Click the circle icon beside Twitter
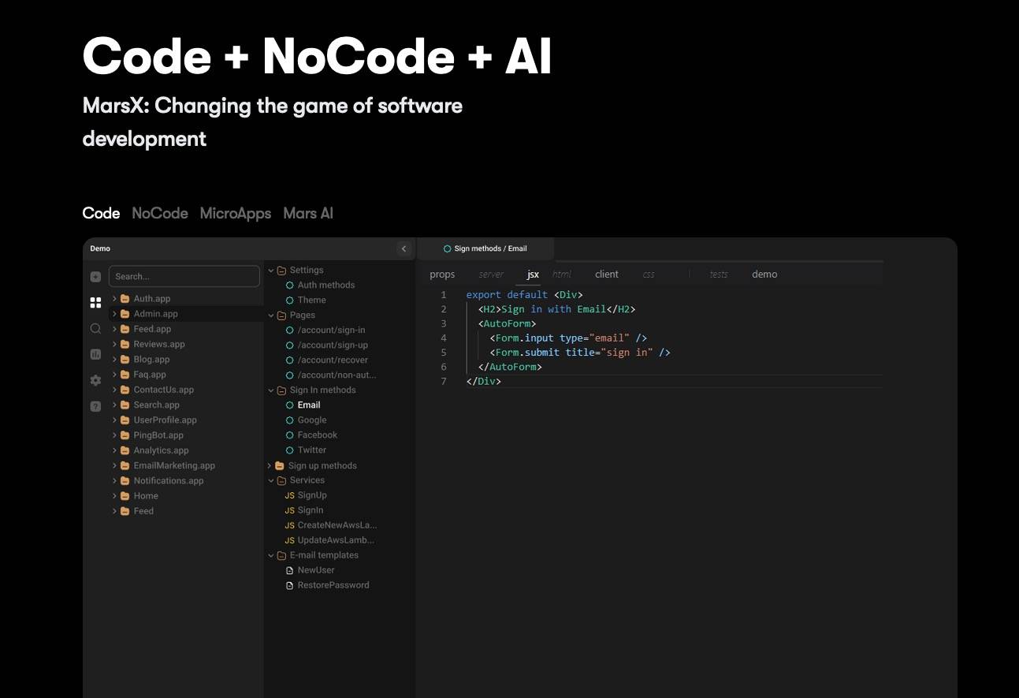 tap(290, 450)
